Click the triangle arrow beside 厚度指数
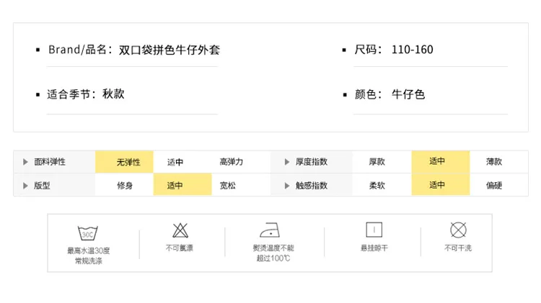 coord(286,162)
